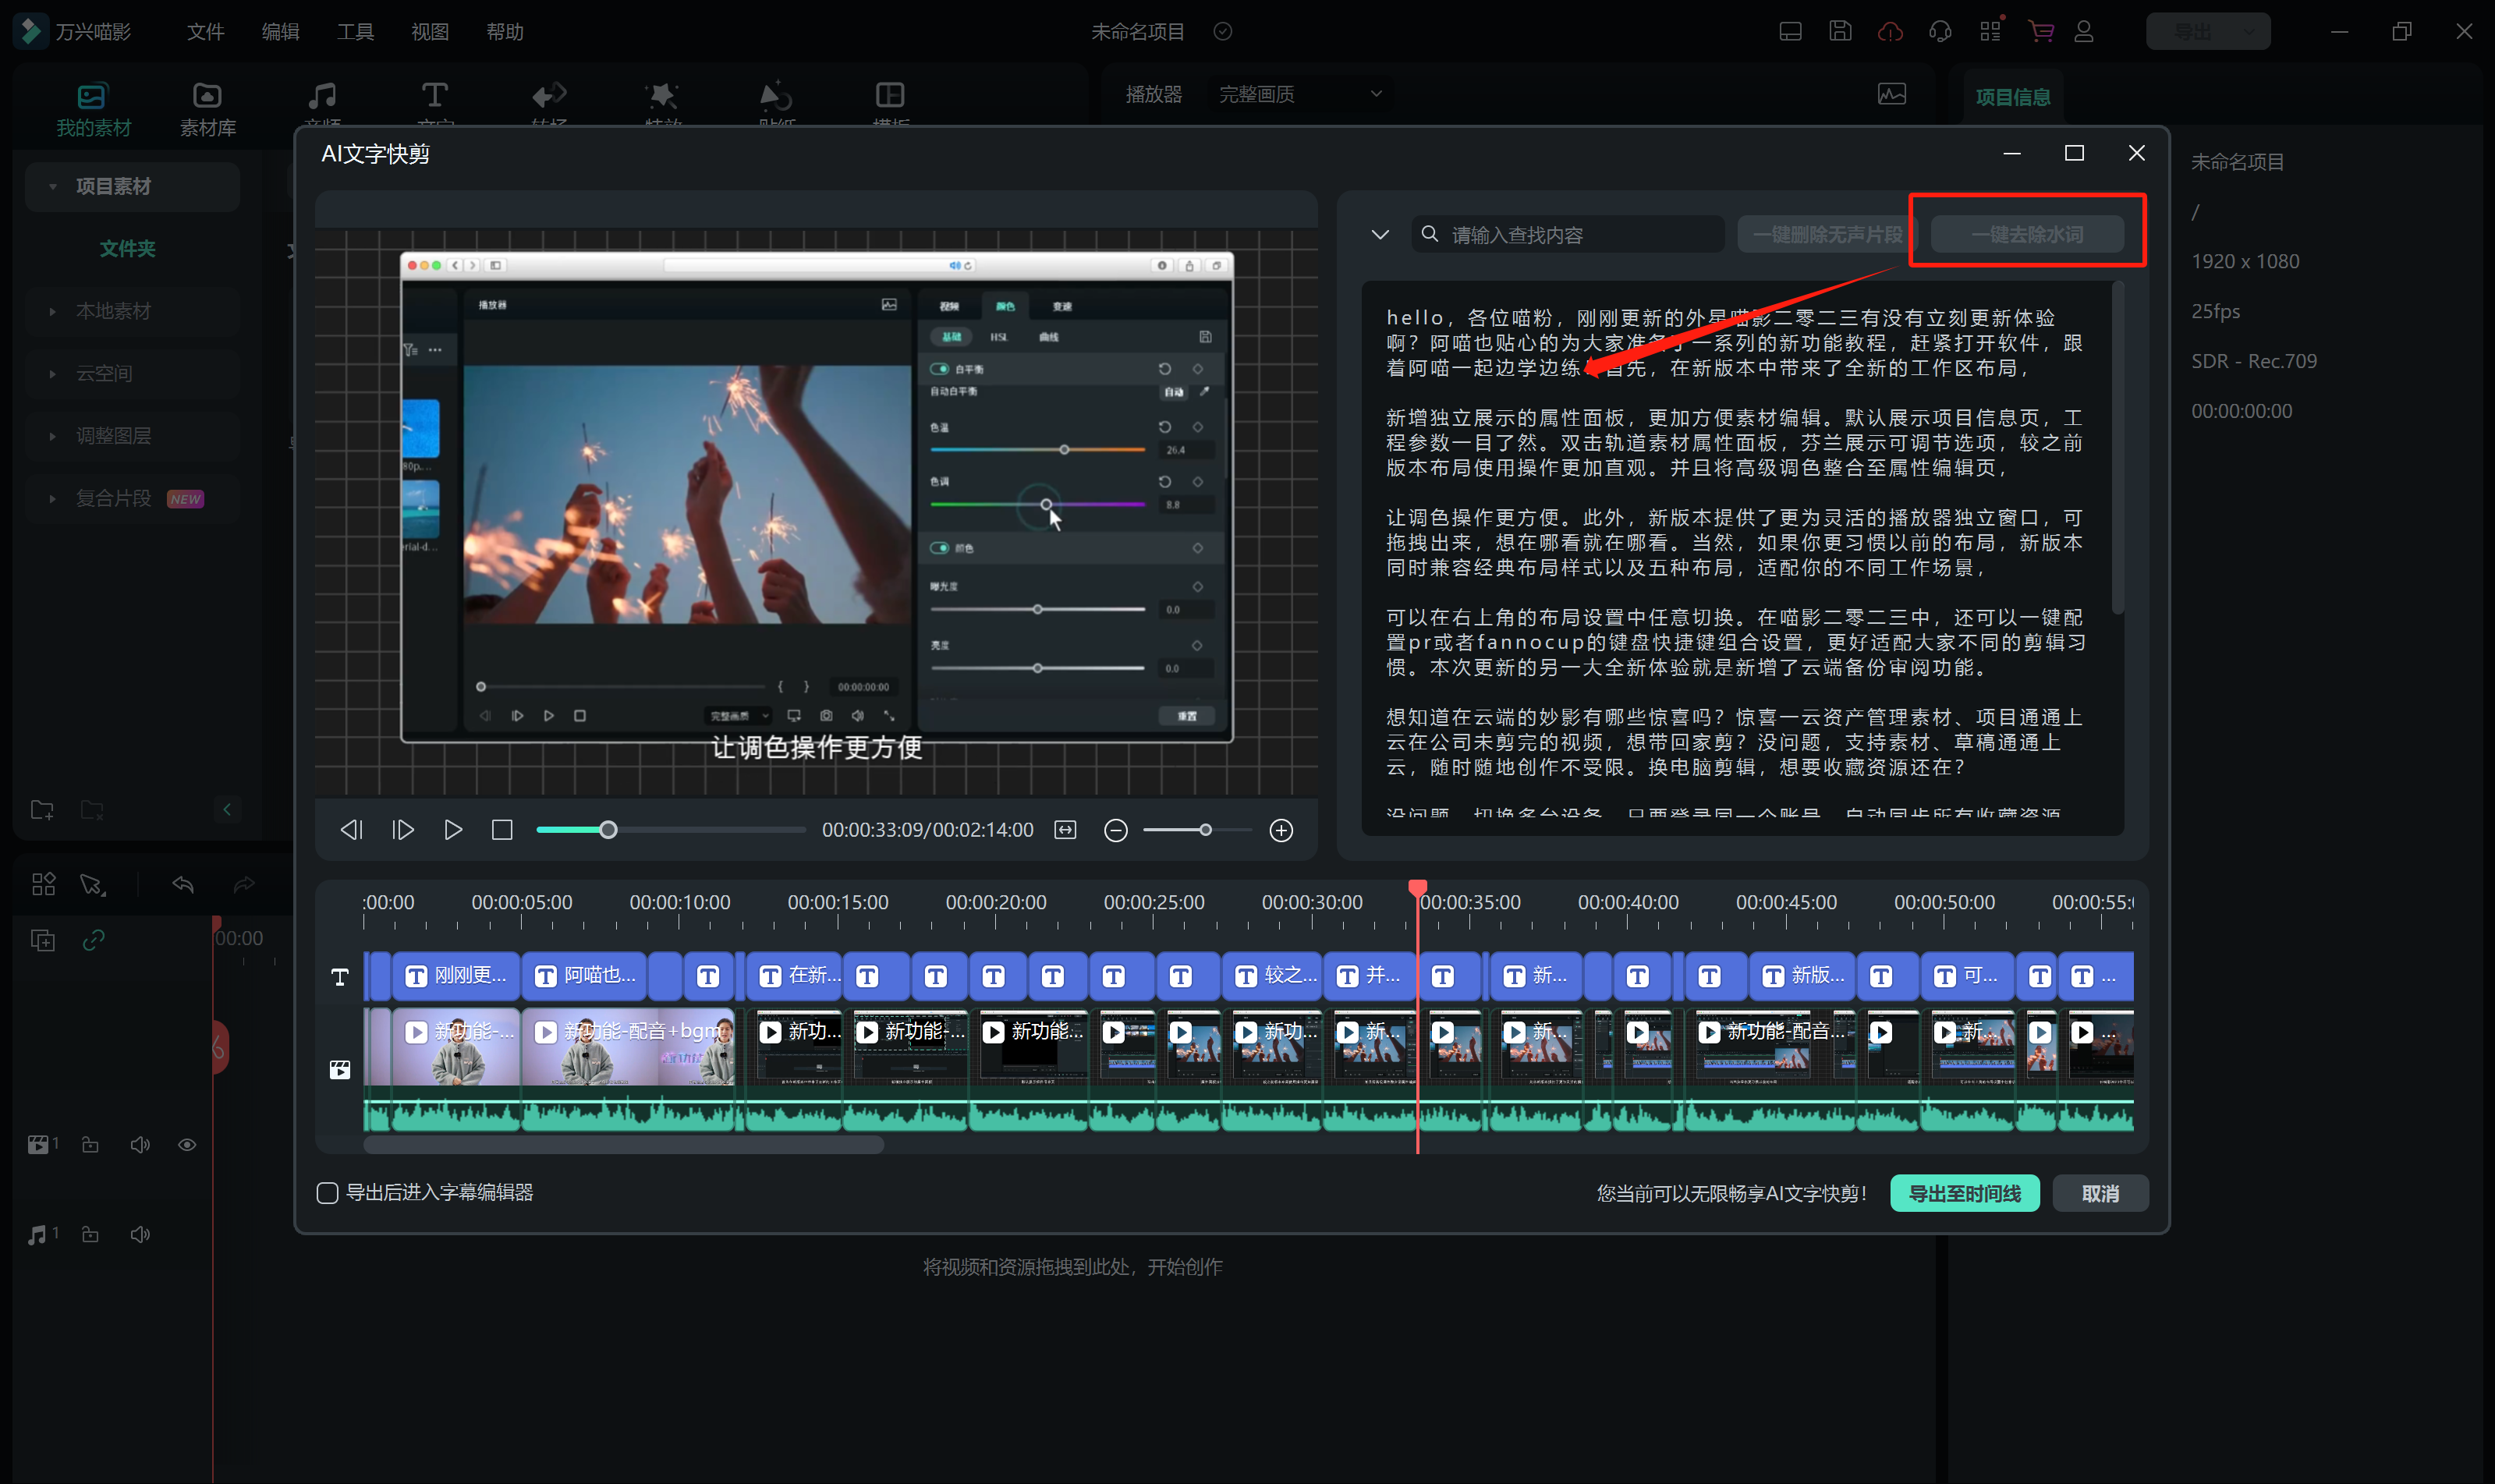Screen dimensions: 2495x1484
Task: Open the shopping cart icon
Action: coord(2040,32)
